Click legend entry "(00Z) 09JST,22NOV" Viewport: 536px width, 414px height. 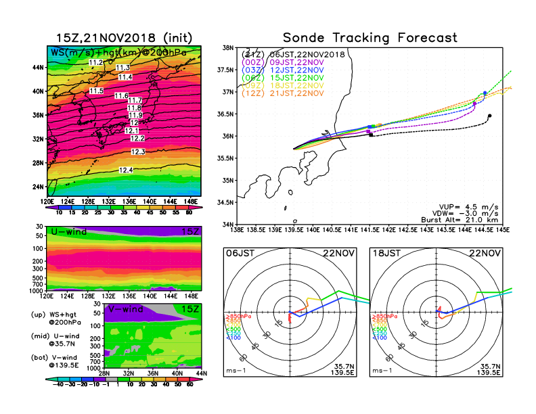tap(282, 62)
